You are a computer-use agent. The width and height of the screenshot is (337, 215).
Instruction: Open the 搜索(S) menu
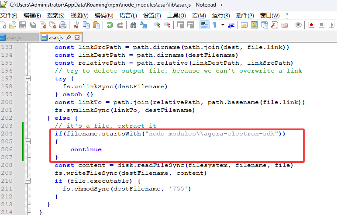click(56, 15)
